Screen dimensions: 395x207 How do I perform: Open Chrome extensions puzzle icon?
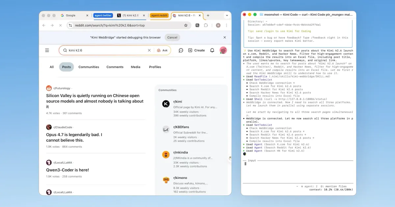206,25
